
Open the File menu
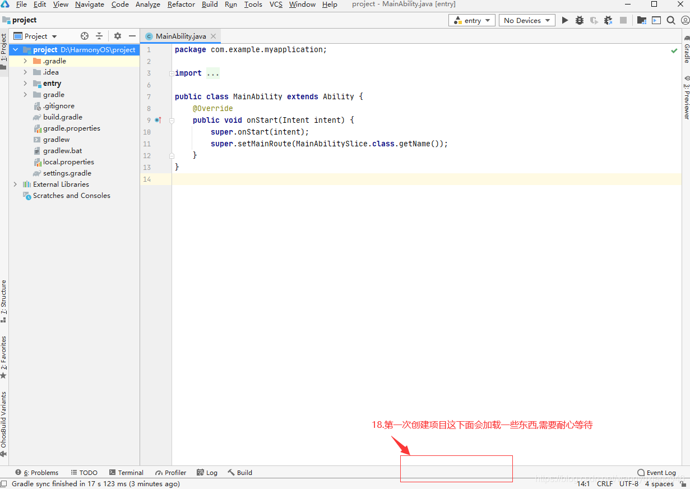21,4
